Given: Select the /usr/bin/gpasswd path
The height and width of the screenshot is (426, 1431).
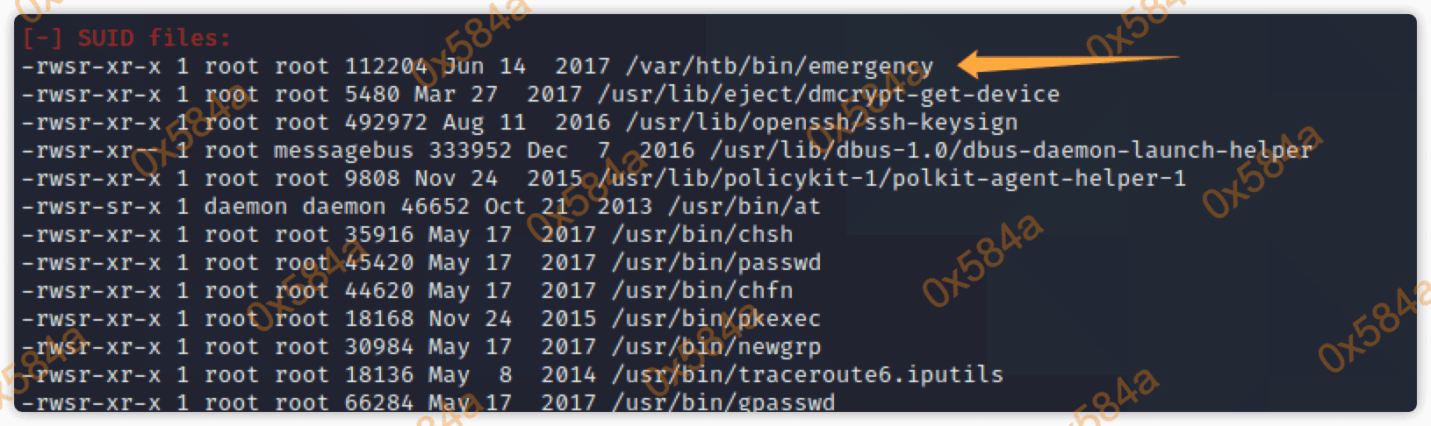Looking at the screenshot, I should (x=723, y=403).
